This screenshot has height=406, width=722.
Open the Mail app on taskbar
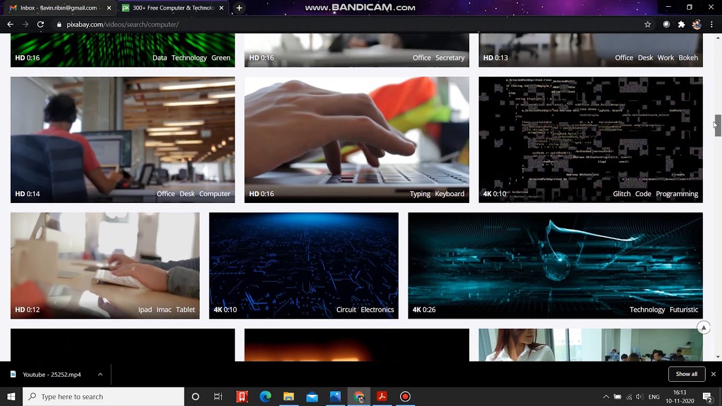[312, 396]
